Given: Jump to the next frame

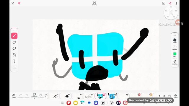Looking at the screenshot, I should [169, 96].
